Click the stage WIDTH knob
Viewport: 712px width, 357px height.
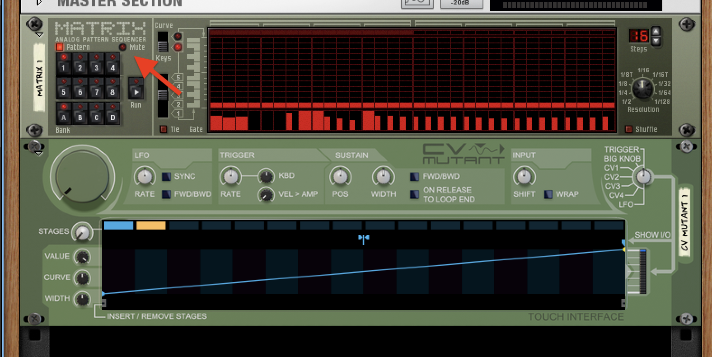pos(82,299)
